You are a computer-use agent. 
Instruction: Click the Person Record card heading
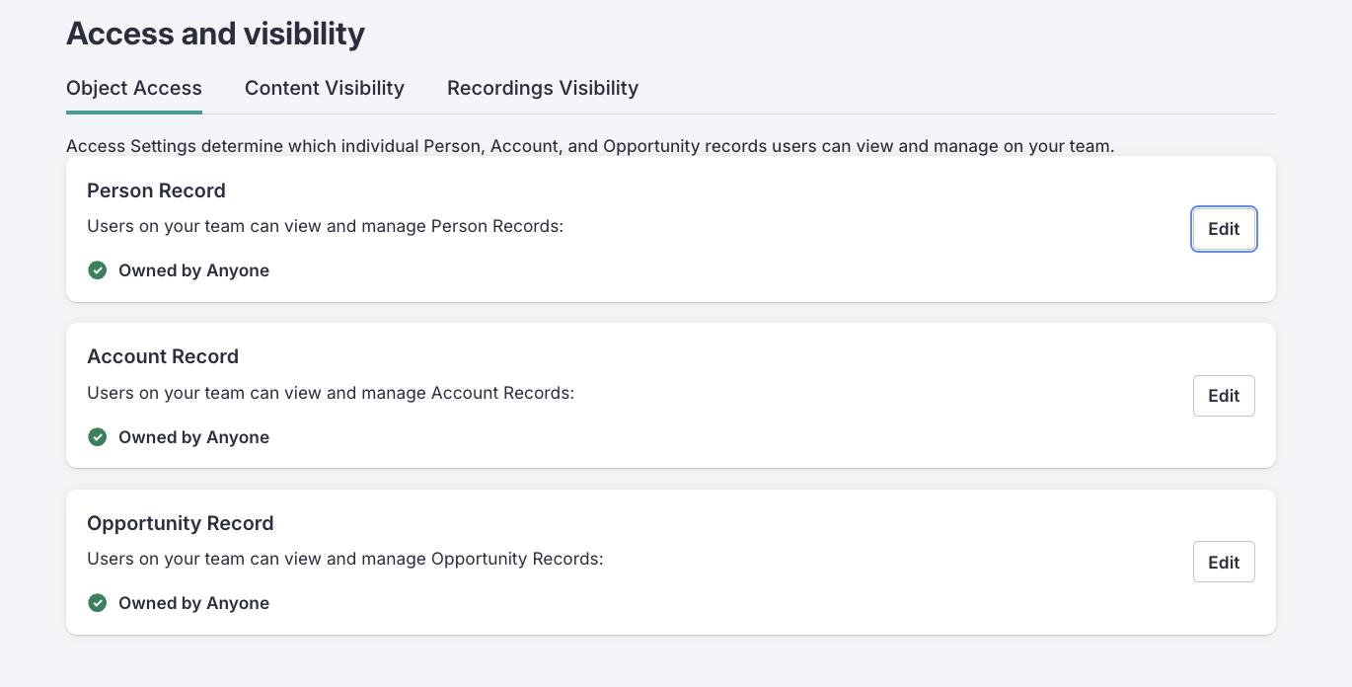(x=156, y=191)
